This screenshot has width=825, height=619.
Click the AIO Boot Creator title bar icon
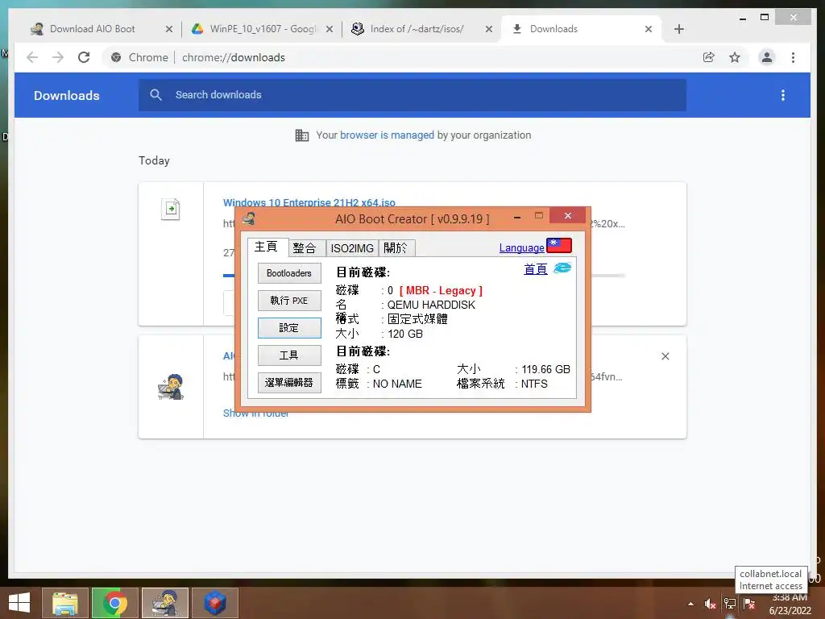click(249, 218)
